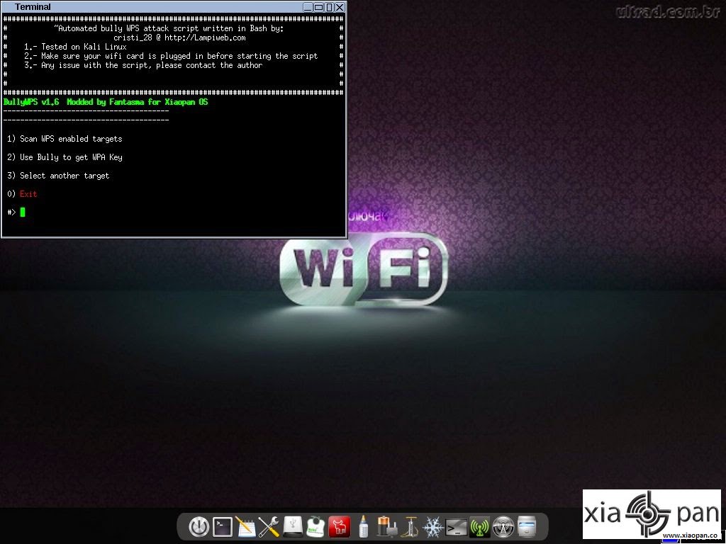Open the dark console prompt icon
Screen dimensions: 726x544
tap(456, 527)
